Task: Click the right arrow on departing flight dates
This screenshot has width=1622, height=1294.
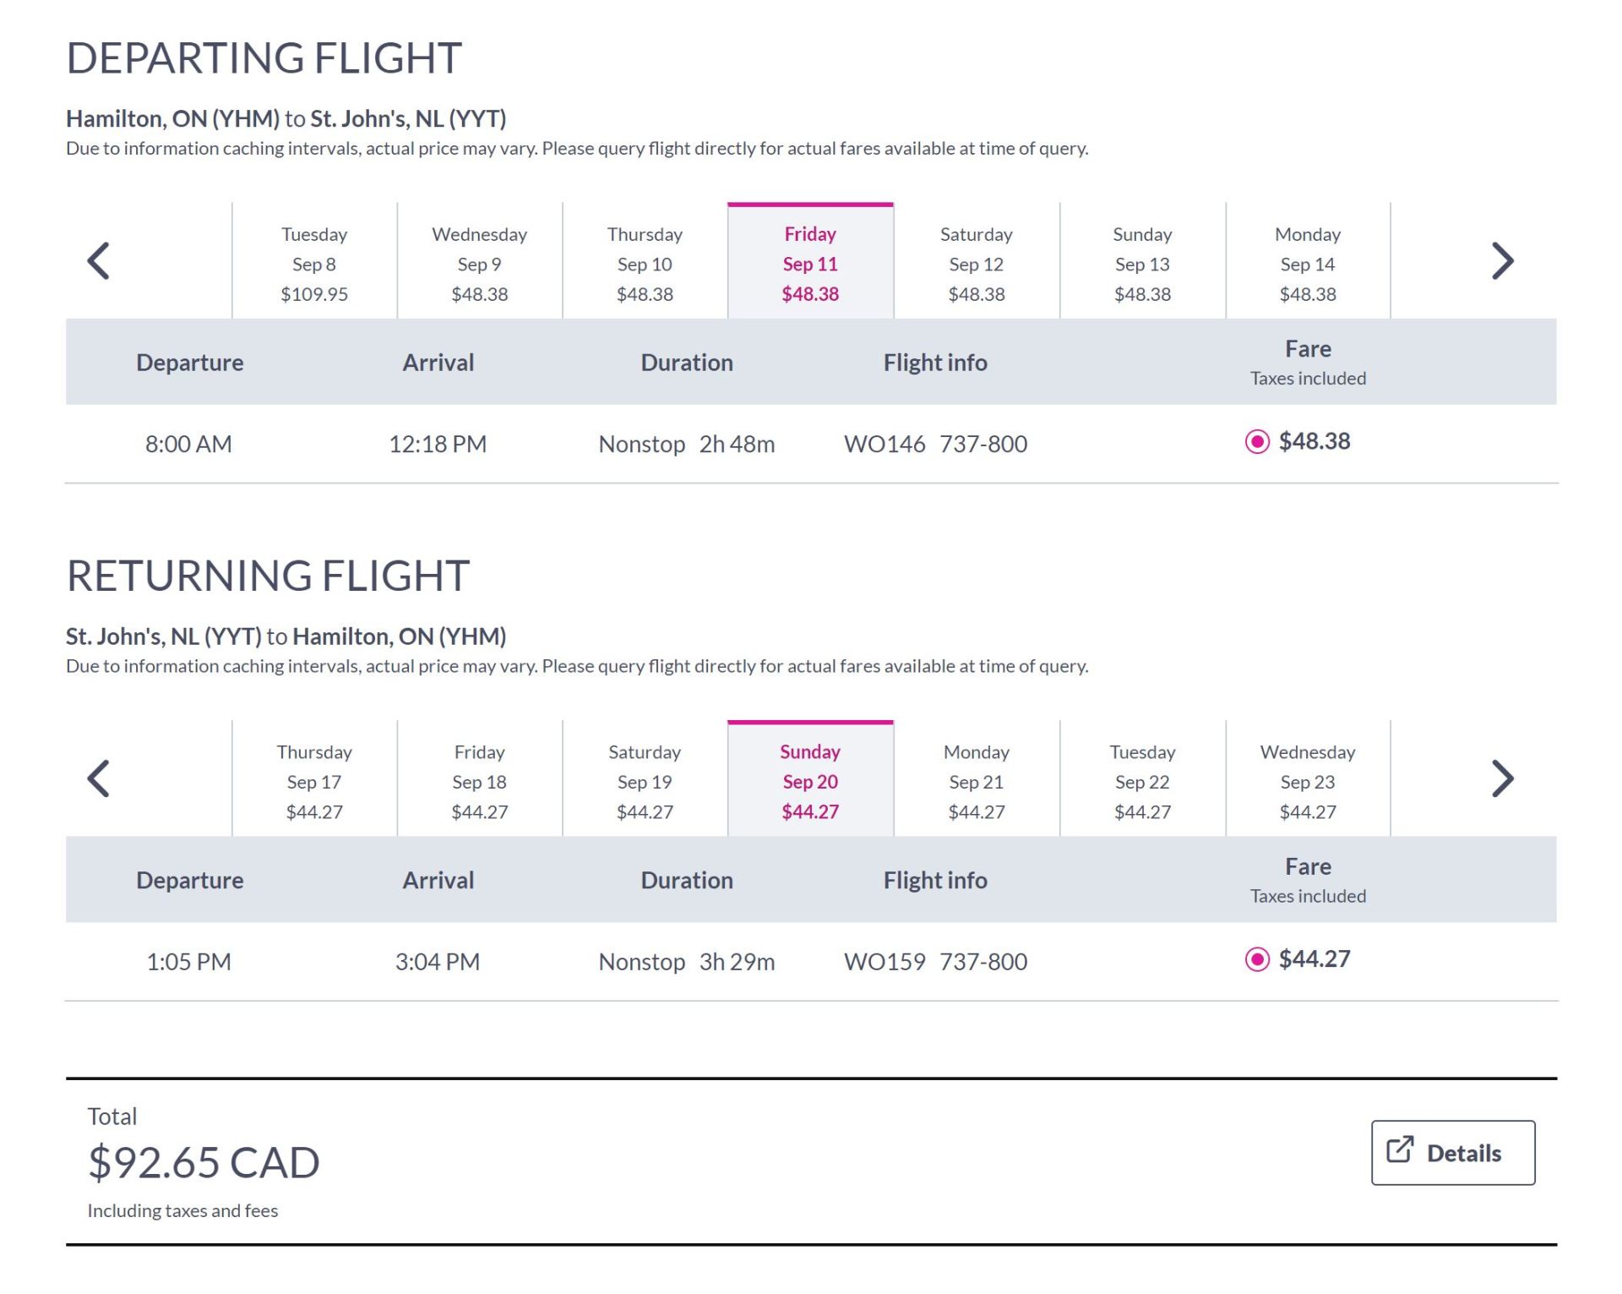Action: (x=1503, y=260)
